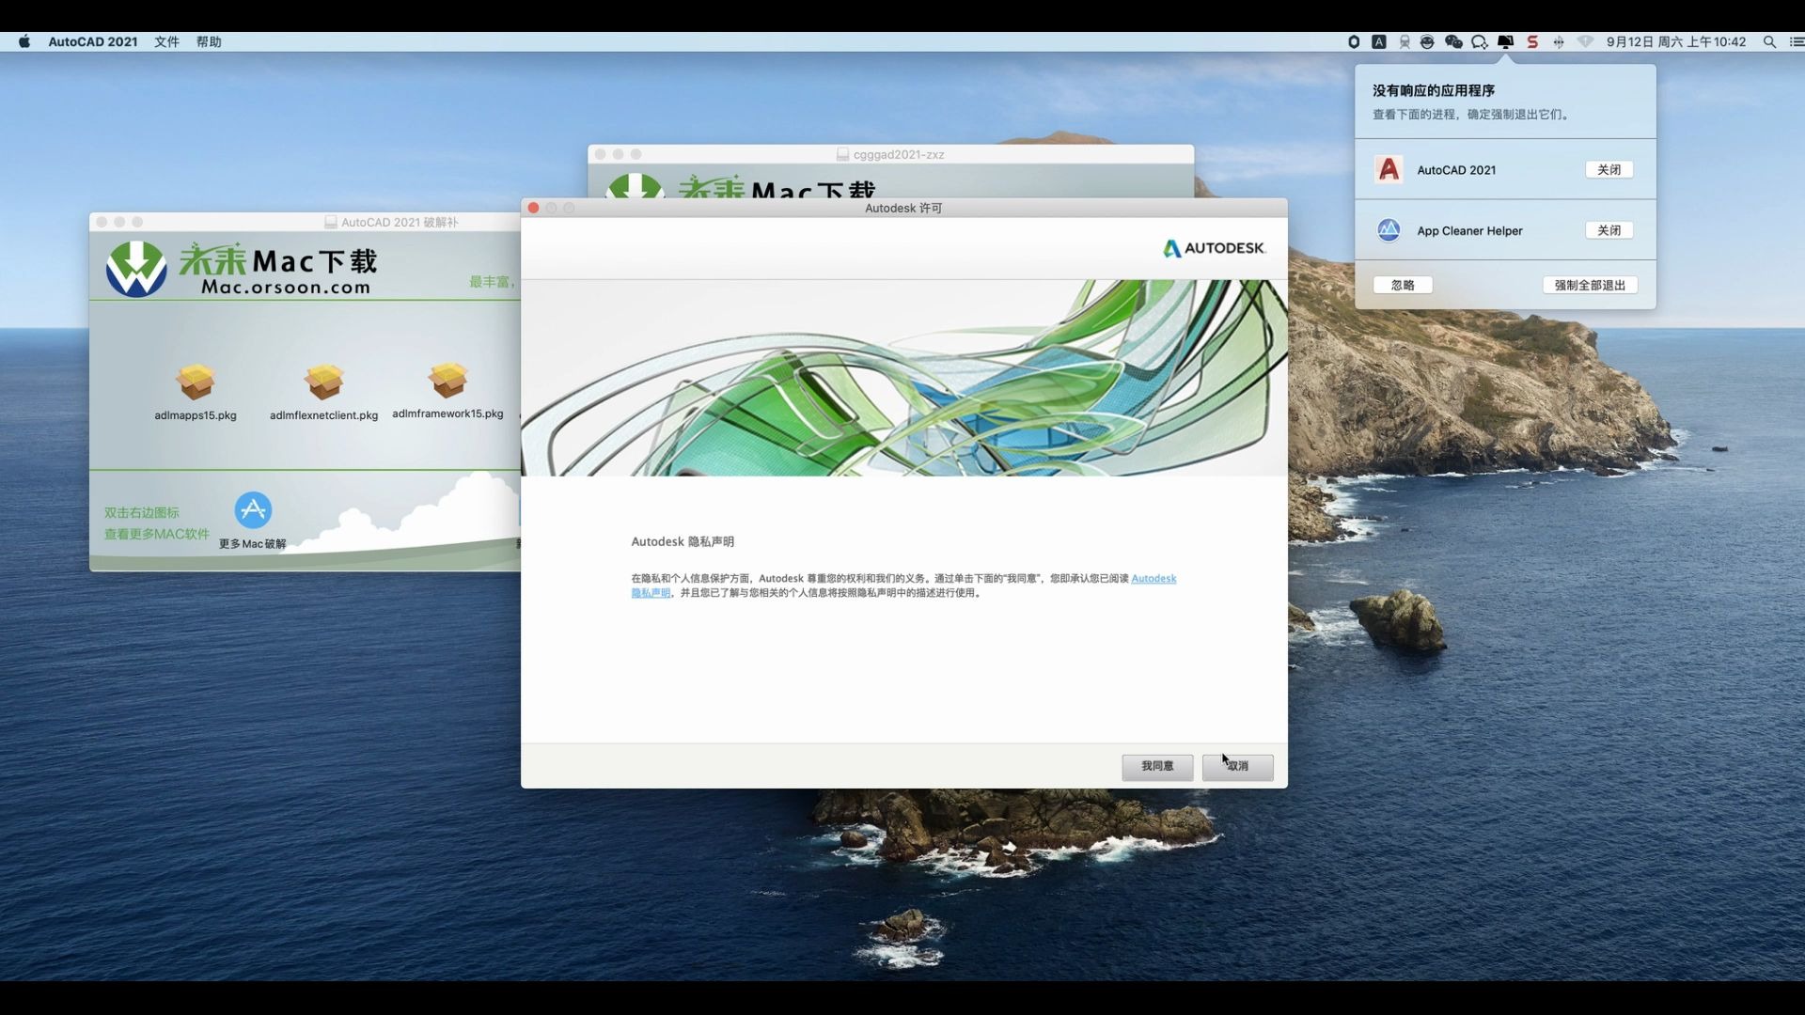The image size is (1805, 1015).
Task: Open the 帮助 menu
Action: pos(209,42)
